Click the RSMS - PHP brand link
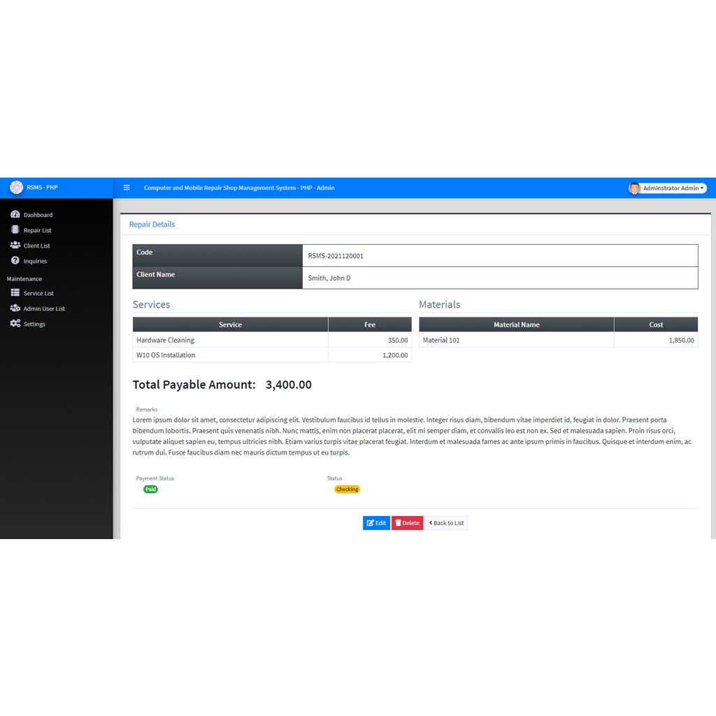 (x=42, y=187)
